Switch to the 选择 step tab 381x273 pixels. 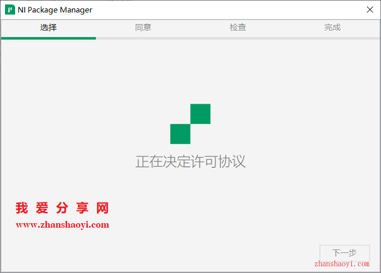coord(48,27)
